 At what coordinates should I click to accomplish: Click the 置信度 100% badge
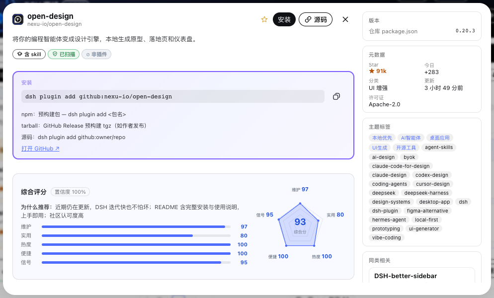point(70,192)
